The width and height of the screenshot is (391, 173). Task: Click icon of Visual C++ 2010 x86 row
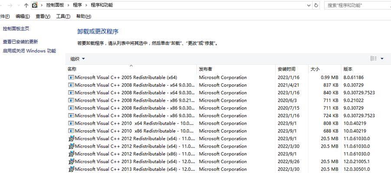click(x=71, y=131)
